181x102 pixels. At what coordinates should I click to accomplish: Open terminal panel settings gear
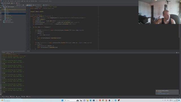click(x=176, y=53)
